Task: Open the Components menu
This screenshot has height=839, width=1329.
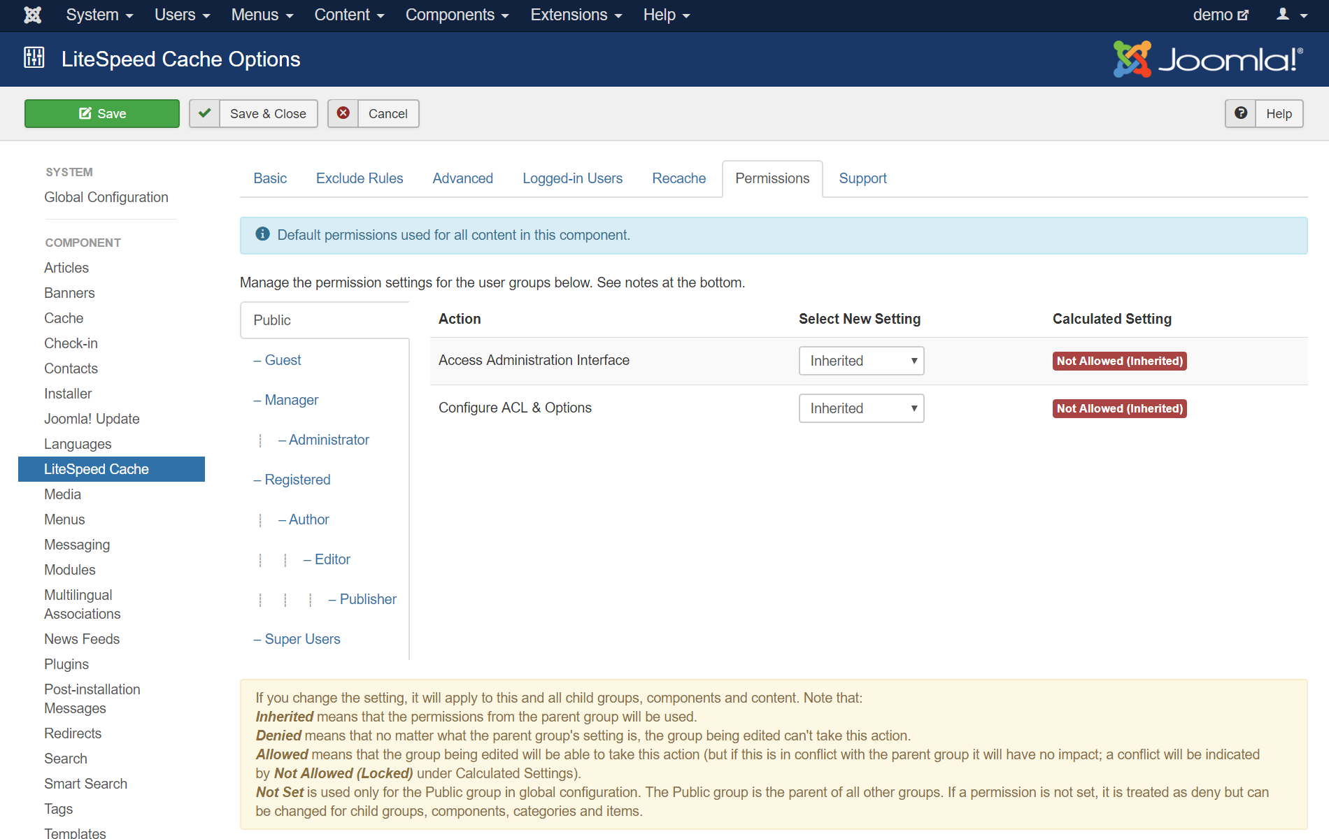Action: [x=457, y=15]
